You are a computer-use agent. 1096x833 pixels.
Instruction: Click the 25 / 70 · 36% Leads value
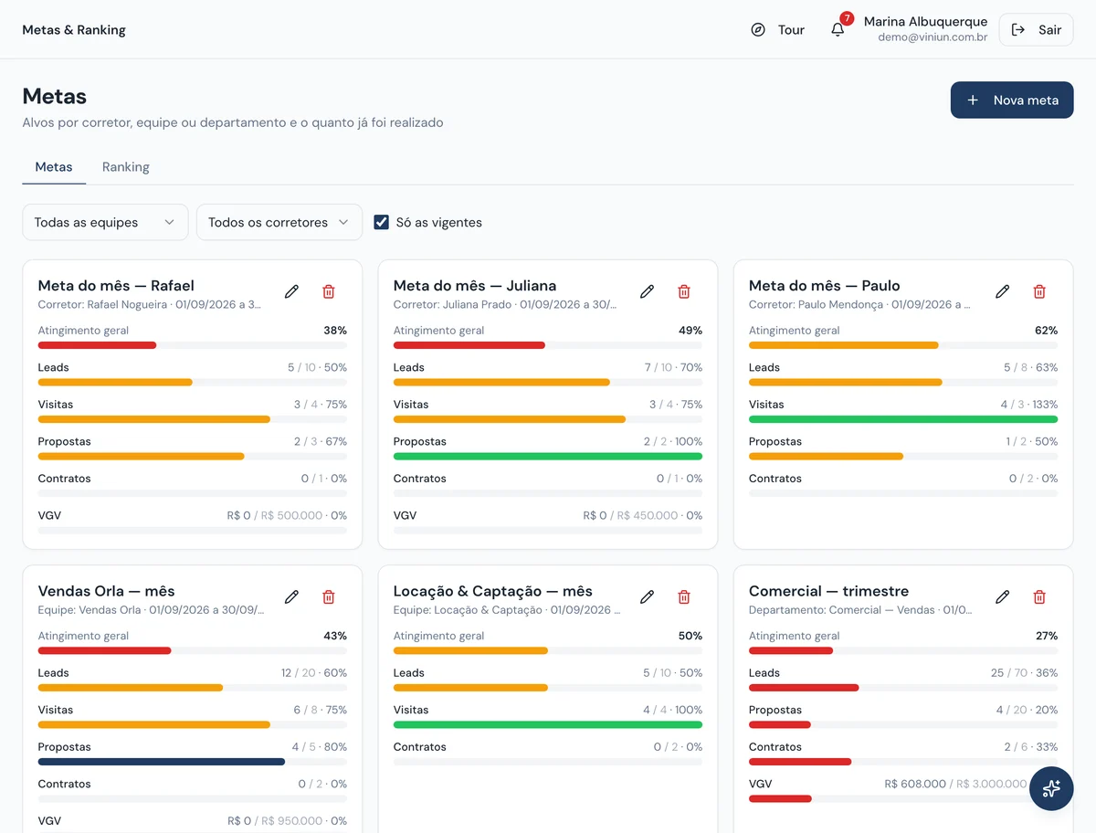click(1024, 673)
